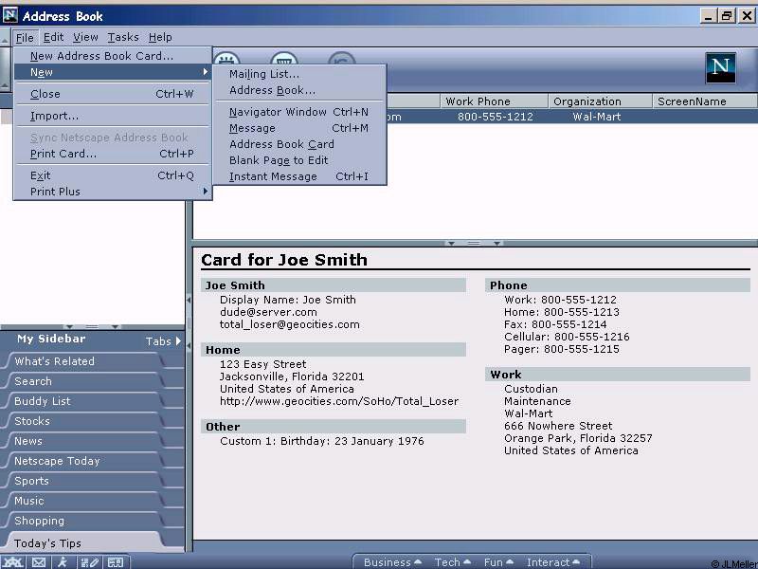Open the sidebar Tabs dropdown
The height and width of the screenshot is (569, 758).
coord(163,341)
